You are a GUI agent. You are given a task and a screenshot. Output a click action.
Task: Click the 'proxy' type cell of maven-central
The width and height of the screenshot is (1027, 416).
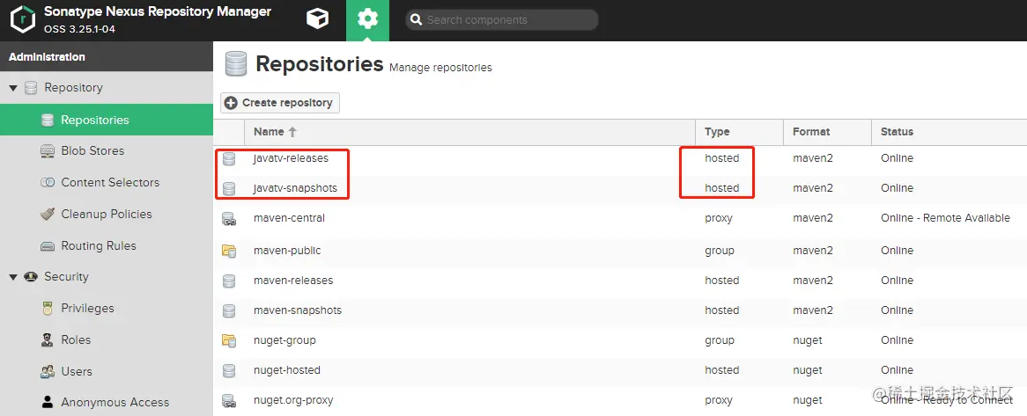click(x=719, y=218)
